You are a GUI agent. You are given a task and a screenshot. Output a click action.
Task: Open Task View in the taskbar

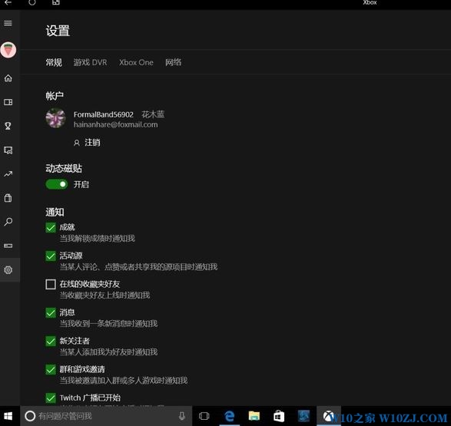tap(204, 416)
